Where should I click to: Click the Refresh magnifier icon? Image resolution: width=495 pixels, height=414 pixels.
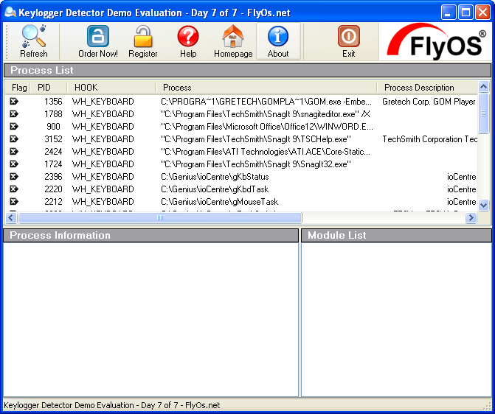[x=33, y=36]
